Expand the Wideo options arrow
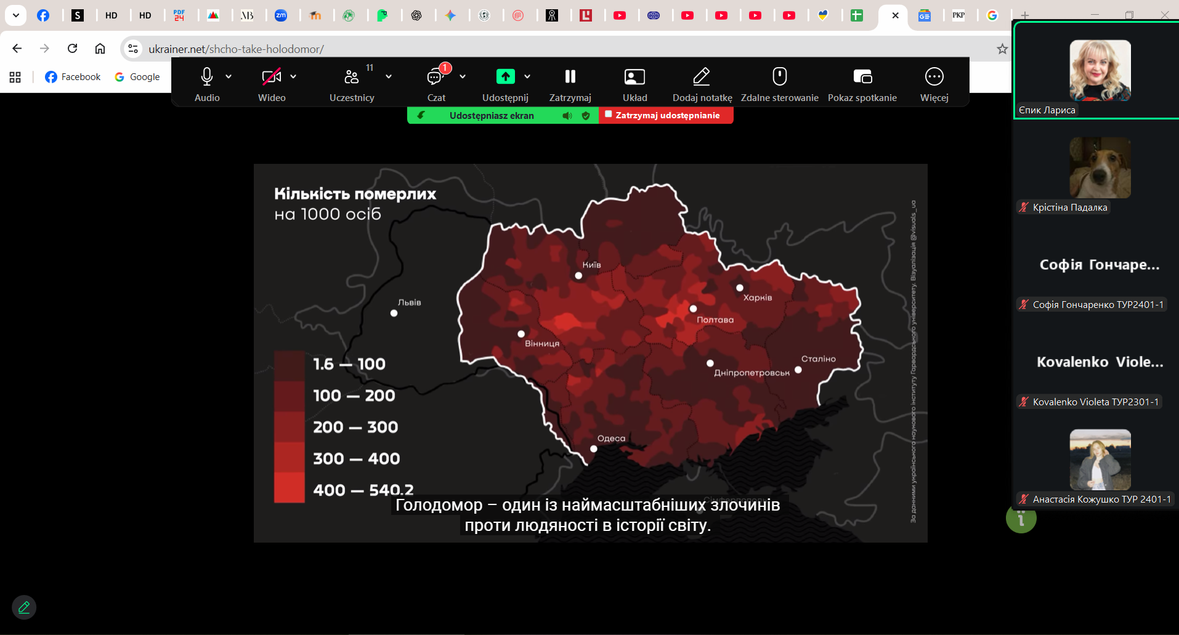Image resolution: width=1179 pixels, height=635 pixels. click(293, 76)
